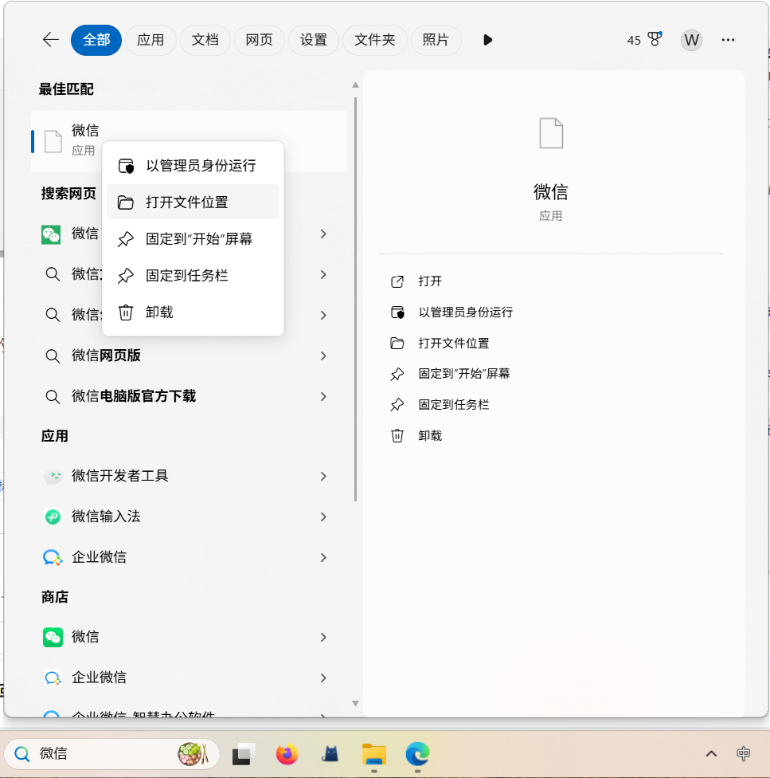Click the open-external icon beside 打开
The image size is (770, 778).
[397, 281]
